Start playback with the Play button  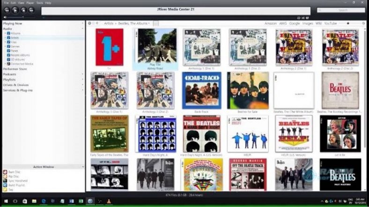click(x=15, y=10)
